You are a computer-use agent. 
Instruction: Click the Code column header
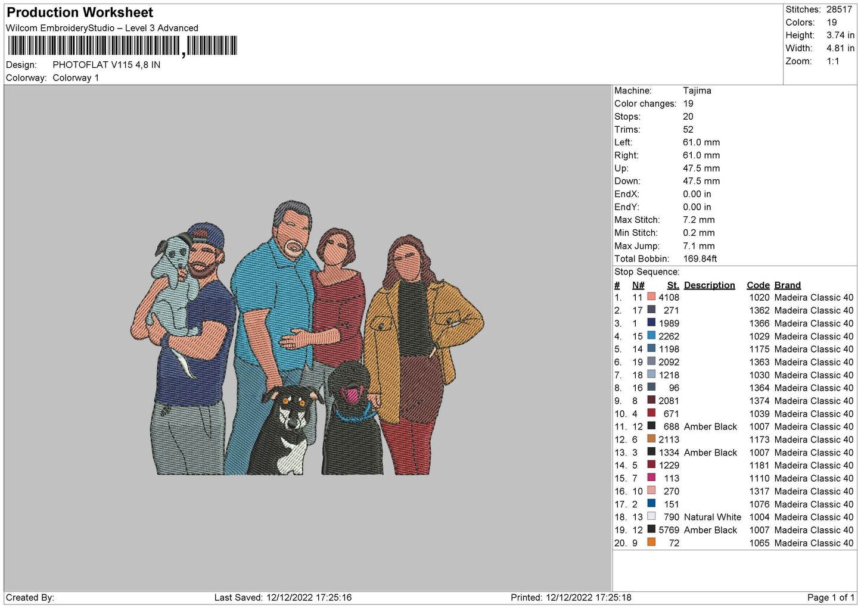pyautogui.click(x=758, y=285)
